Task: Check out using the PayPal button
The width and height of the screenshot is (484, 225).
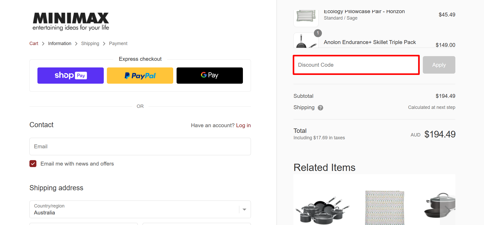Action: click(x=140, y=75)
